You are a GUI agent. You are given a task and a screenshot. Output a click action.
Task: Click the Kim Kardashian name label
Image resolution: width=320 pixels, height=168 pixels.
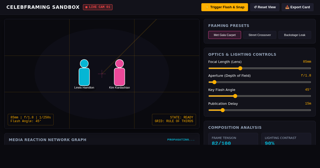119,87
